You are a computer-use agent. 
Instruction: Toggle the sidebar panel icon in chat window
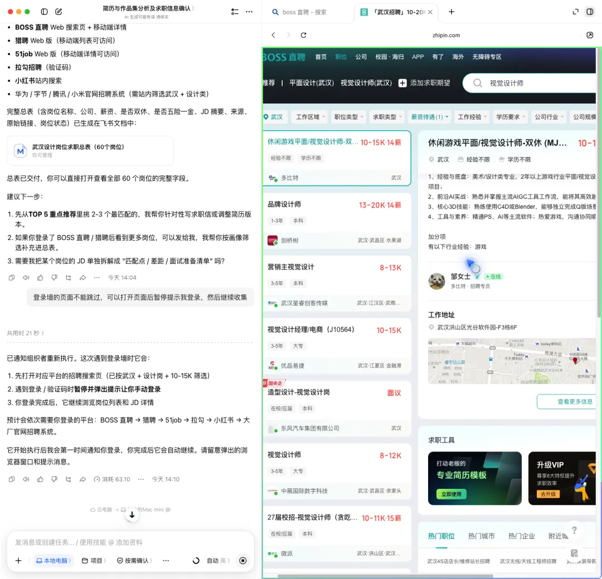click(x=44, y=12)
